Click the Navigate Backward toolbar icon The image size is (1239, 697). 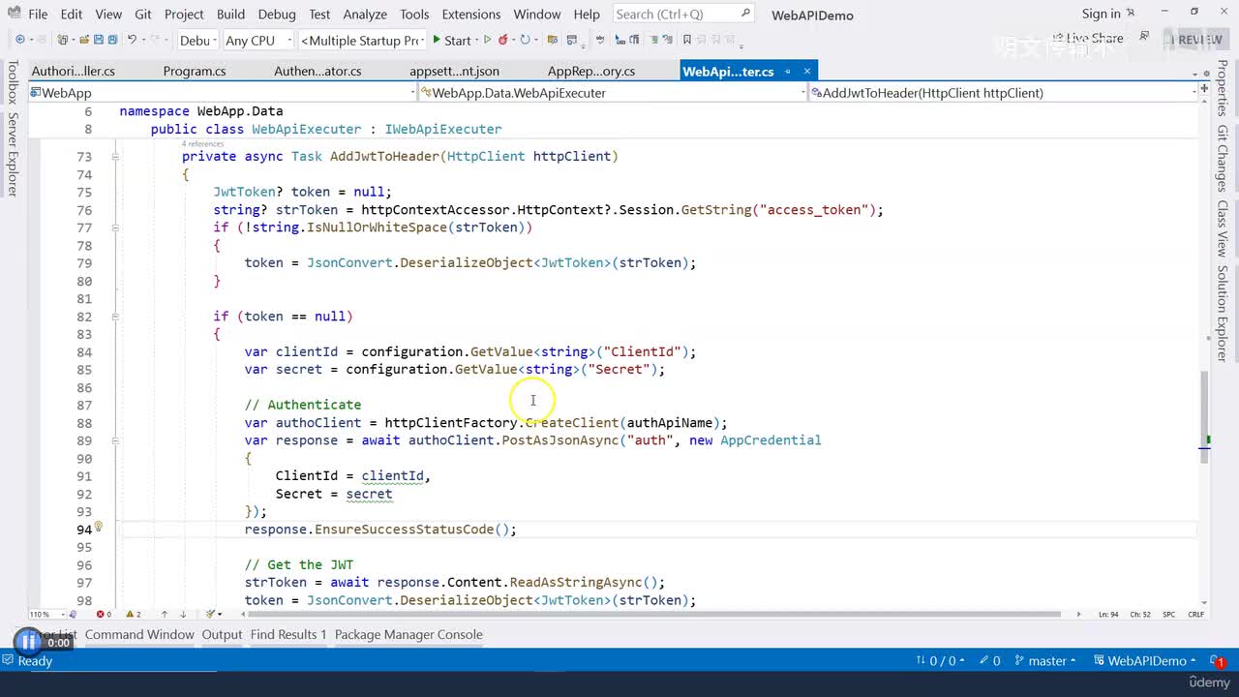(19, 40)
